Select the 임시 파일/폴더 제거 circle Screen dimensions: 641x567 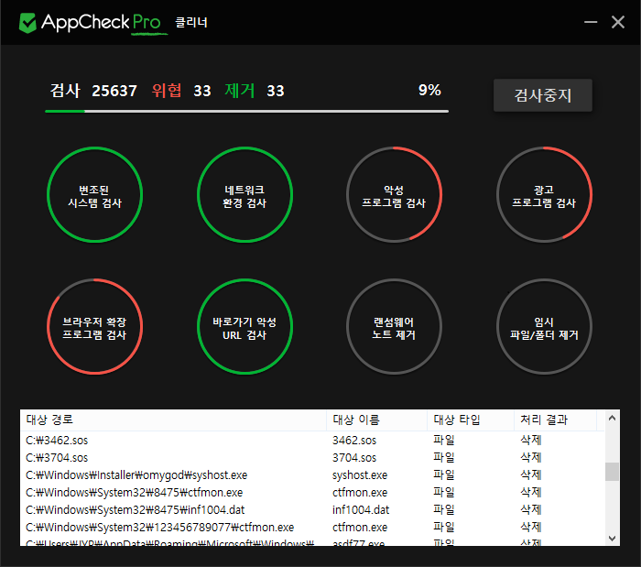click(x=544, y=327)
